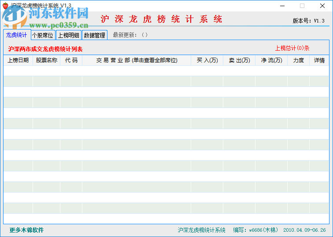Click the 版本号: V1.3 label
Screen dimensions: 333x237
click(x=309, y=21)
